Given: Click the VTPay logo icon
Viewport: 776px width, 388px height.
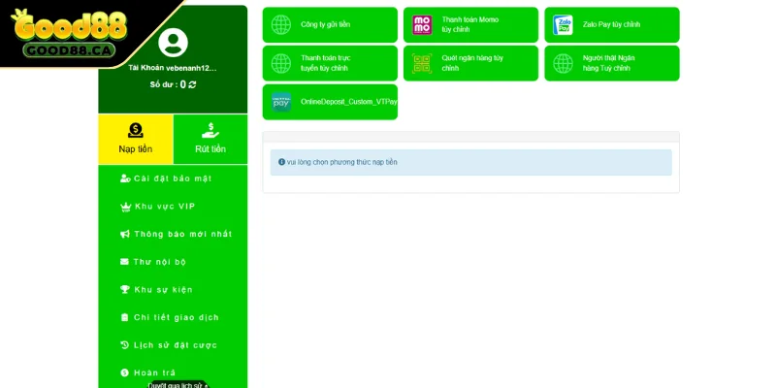Looking at the screenshot, I should click(281, 102).
